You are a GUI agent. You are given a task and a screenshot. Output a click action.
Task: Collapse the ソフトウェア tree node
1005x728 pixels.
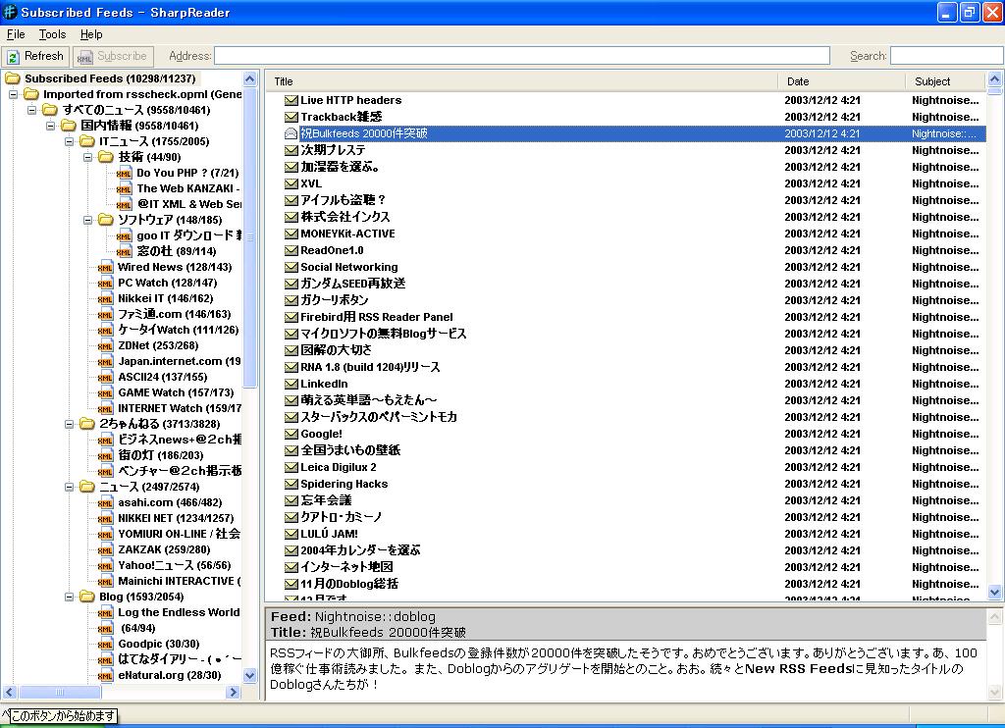tap(87, 220)
